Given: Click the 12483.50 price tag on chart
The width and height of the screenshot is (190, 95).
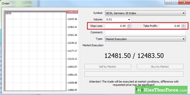Looking at the screenshot, I should (x=72, y=12).
